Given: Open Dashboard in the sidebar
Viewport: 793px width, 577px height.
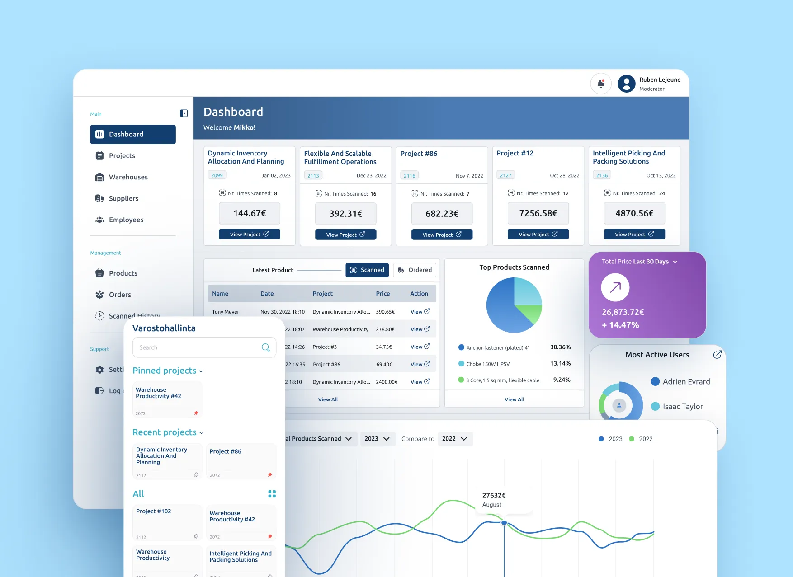Looking at the screenshot, I should pyautogui.click(x=133, y=134).
